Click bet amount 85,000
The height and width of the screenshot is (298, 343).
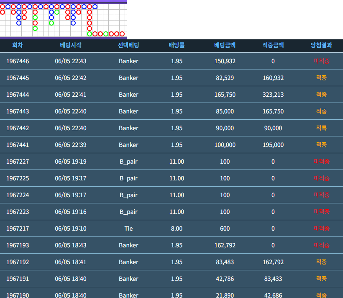tap(225, 111)
